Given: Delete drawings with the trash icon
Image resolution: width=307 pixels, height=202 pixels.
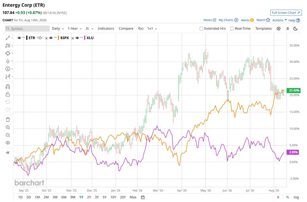Looking at the screenshot, I should (x=8, y=120).
